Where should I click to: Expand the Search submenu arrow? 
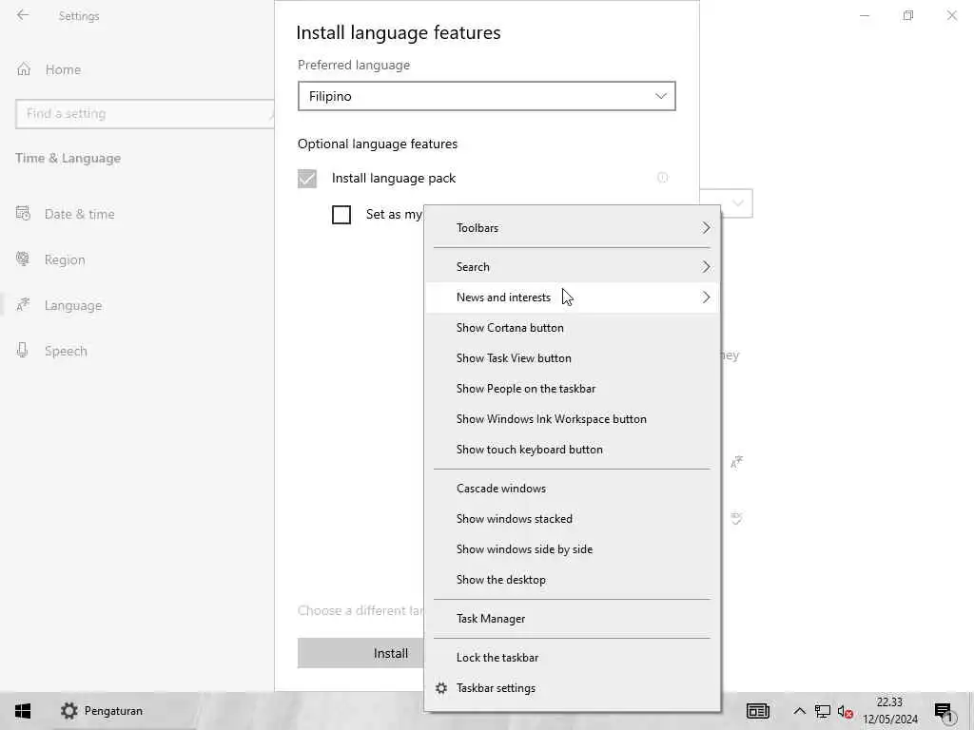tap(706, 267)
